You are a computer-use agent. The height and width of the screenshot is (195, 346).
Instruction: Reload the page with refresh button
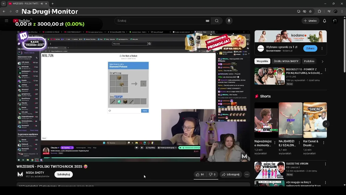point(17,11)
